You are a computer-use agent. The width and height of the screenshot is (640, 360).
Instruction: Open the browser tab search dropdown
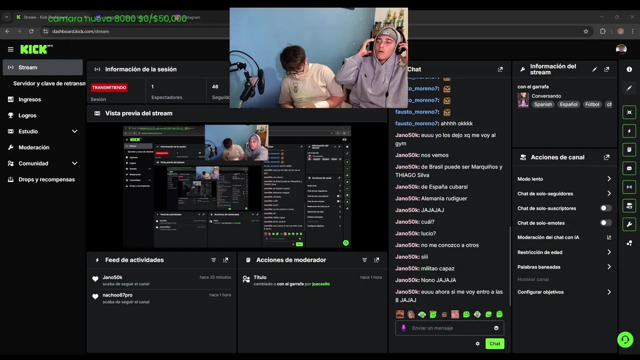[x=6, y=17]
